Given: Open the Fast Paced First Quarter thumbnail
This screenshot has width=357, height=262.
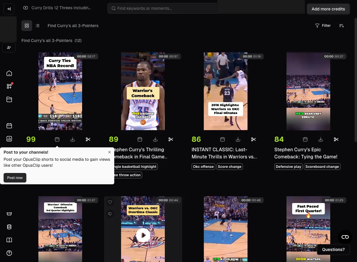Looking at the screenshot, I should click(308, 229).
